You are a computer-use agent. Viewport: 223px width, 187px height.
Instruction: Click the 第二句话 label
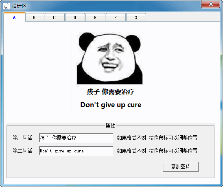coord(23,151)
